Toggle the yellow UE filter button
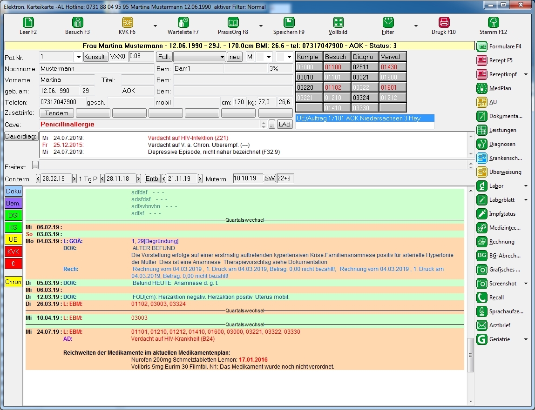This screenshot has width=535, height=410. tap(14, 239)
